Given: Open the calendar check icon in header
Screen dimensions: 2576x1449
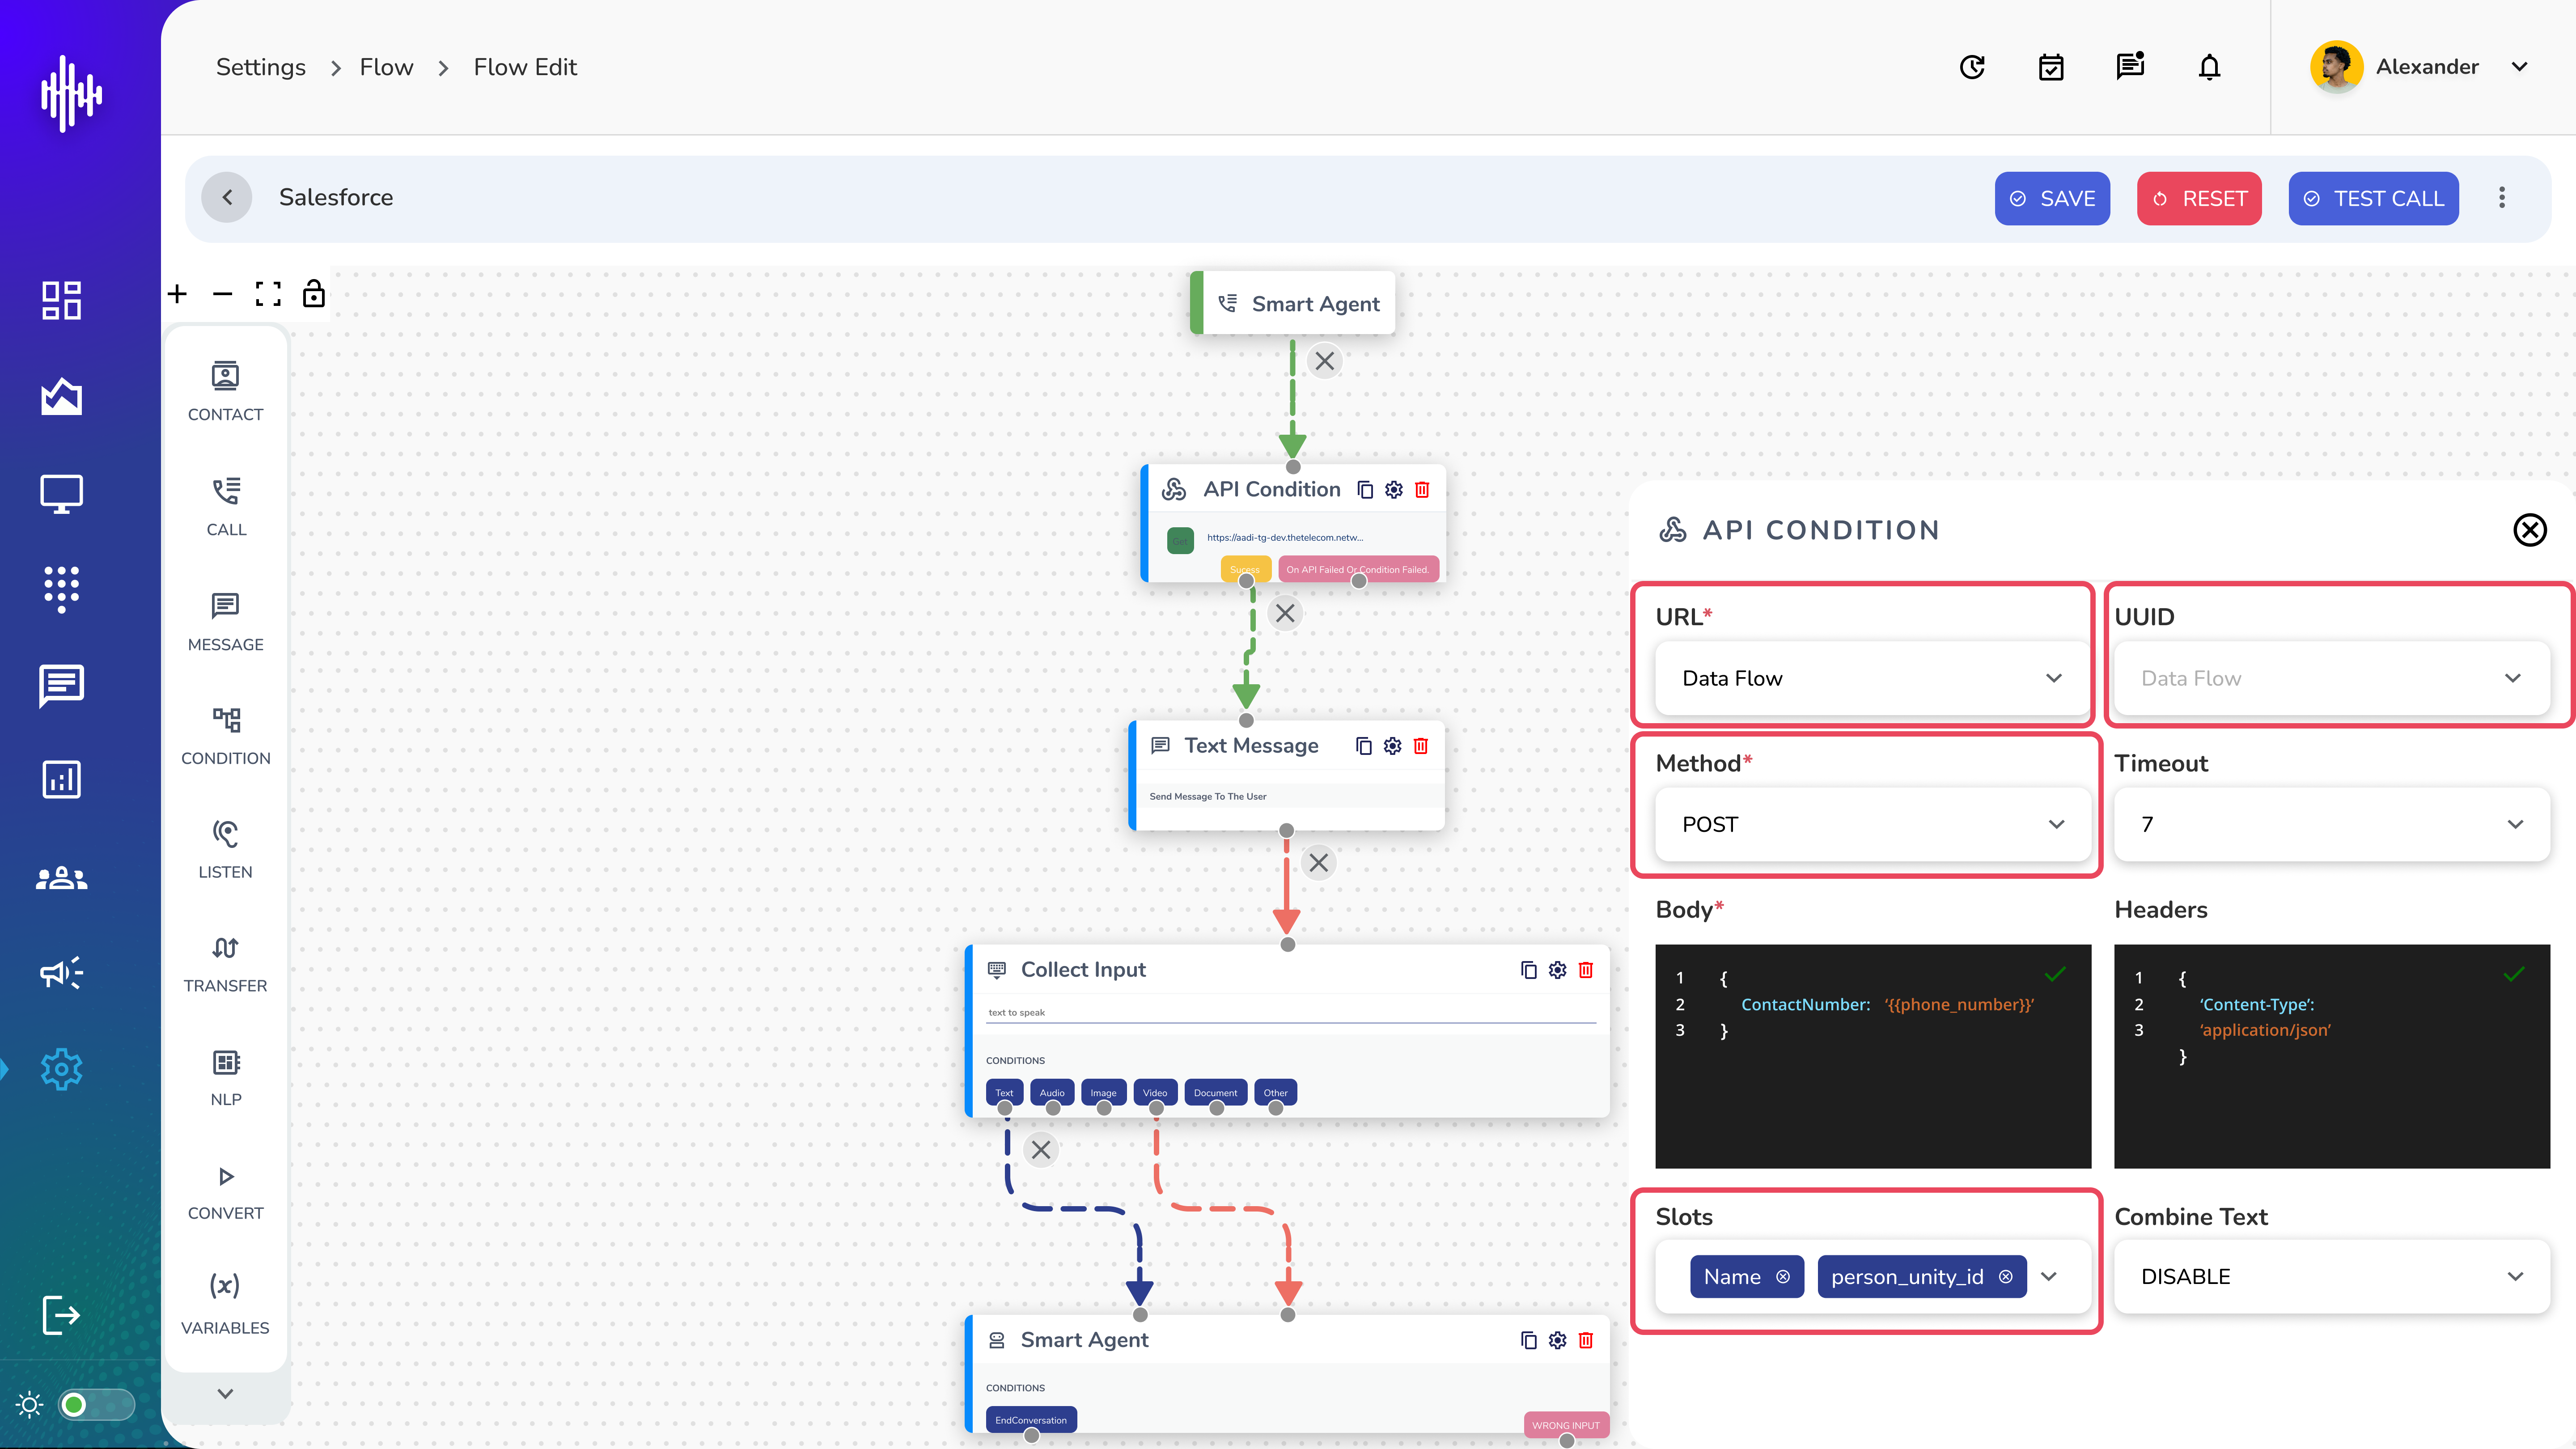Looking at the screenshot, I should point(2051,67).
